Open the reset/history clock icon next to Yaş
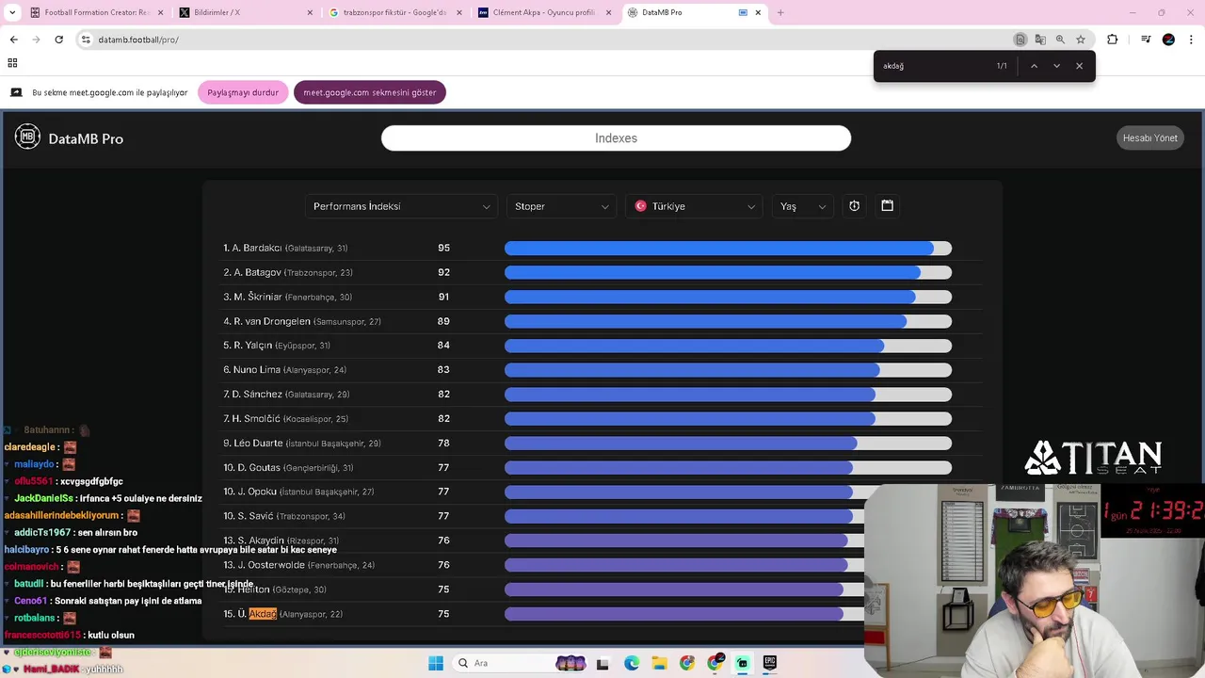The height and width of the screenshot is (678, 1205). tap(854, 205)
